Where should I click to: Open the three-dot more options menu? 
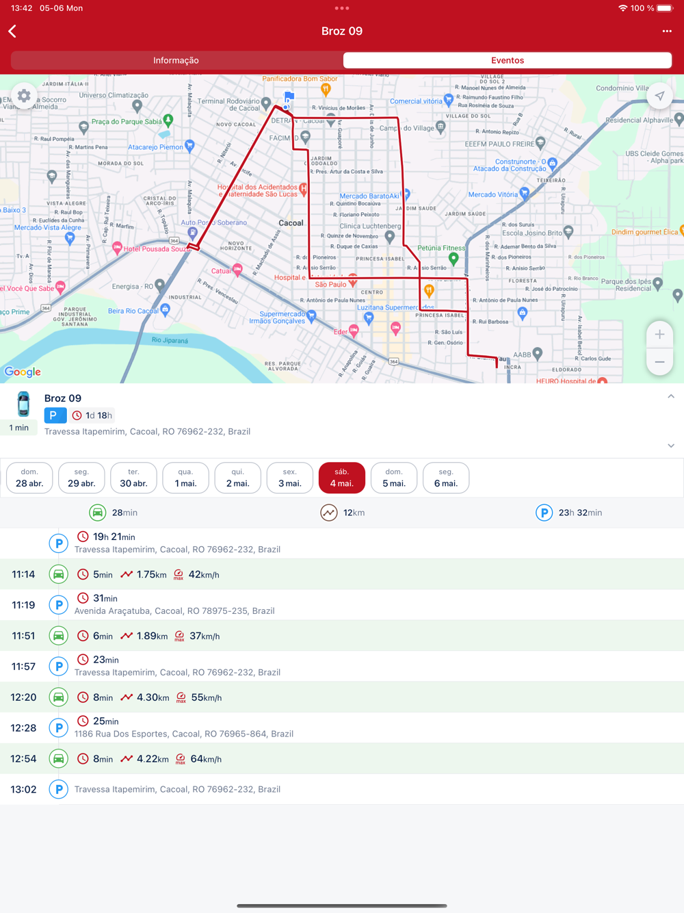(667, 31)
